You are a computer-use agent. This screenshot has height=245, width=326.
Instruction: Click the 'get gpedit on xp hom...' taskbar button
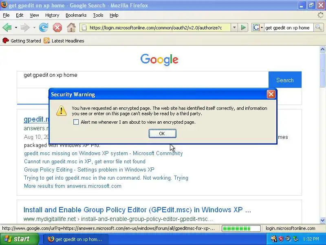[76, 239]
